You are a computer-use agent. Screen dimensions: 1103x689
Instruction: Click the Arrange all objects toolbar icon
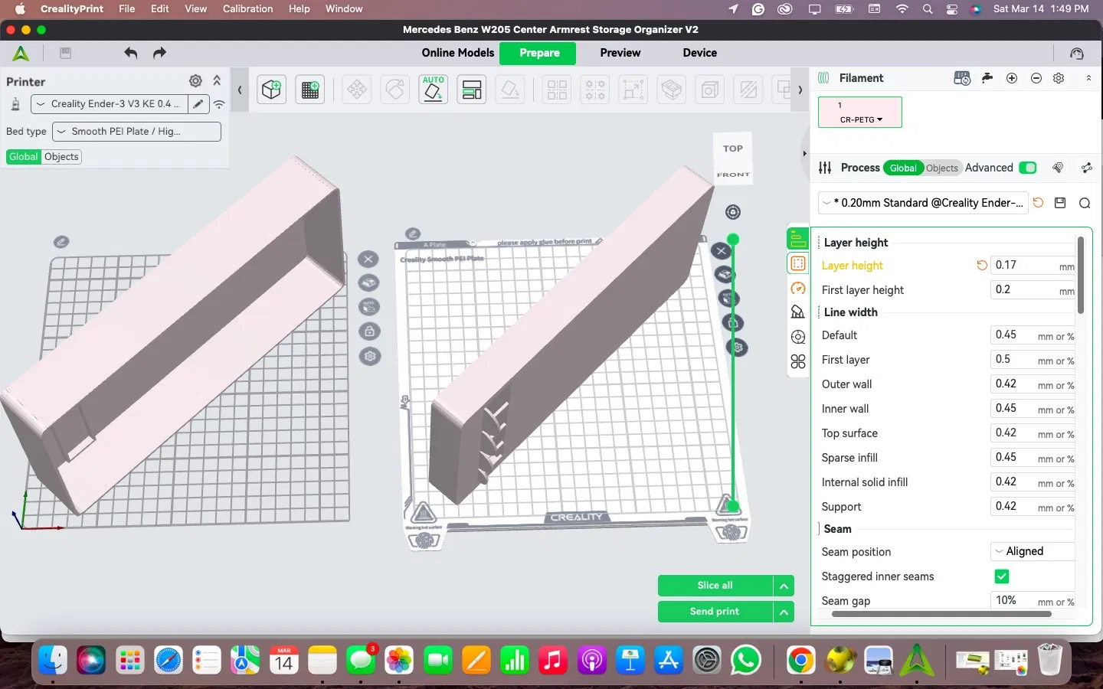[x=472, y=90]
